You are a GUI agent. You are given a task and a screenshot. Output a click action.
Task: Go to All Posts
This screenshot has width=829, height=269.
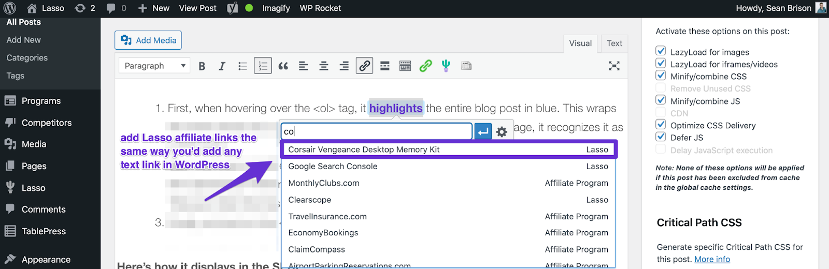coord(24,22)
